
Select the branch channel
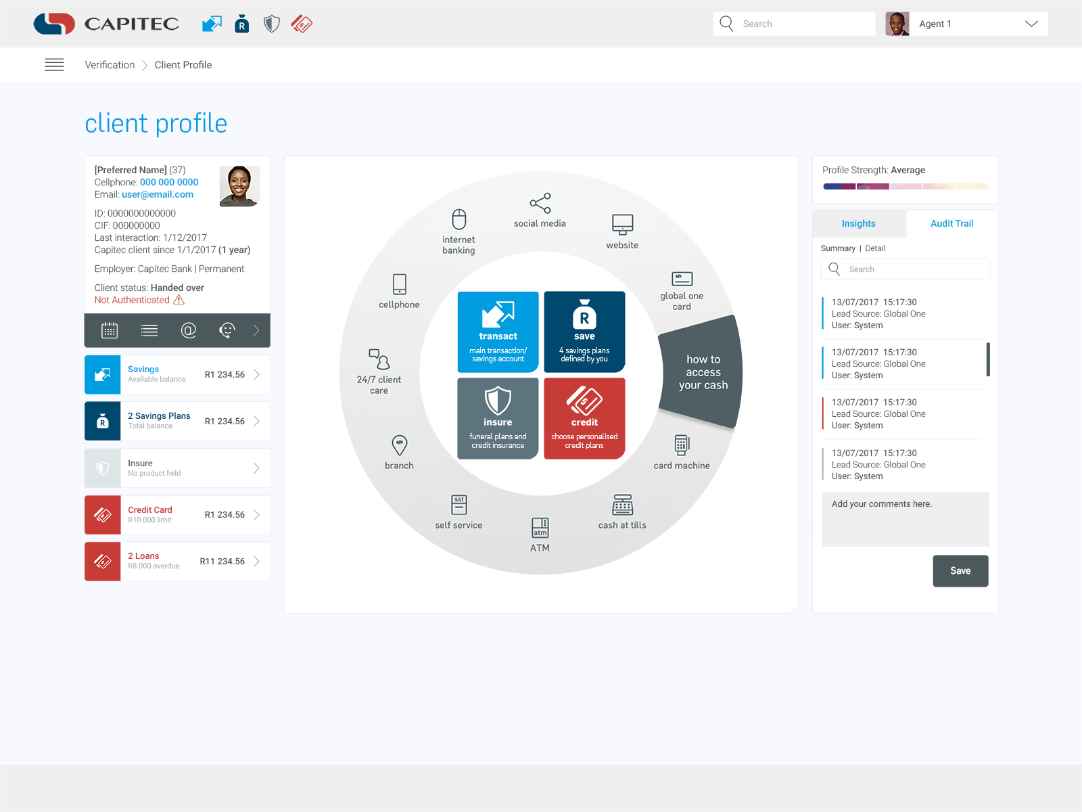pos(399,453)
